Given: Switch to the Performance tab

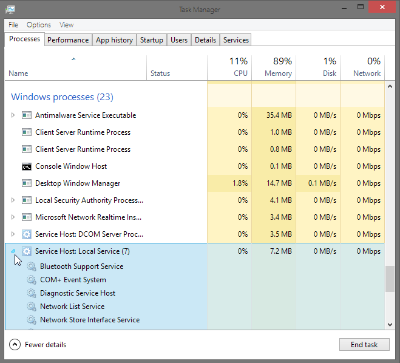Looking at the screenshot, I should pyautogui.click(x=68, y=40).
